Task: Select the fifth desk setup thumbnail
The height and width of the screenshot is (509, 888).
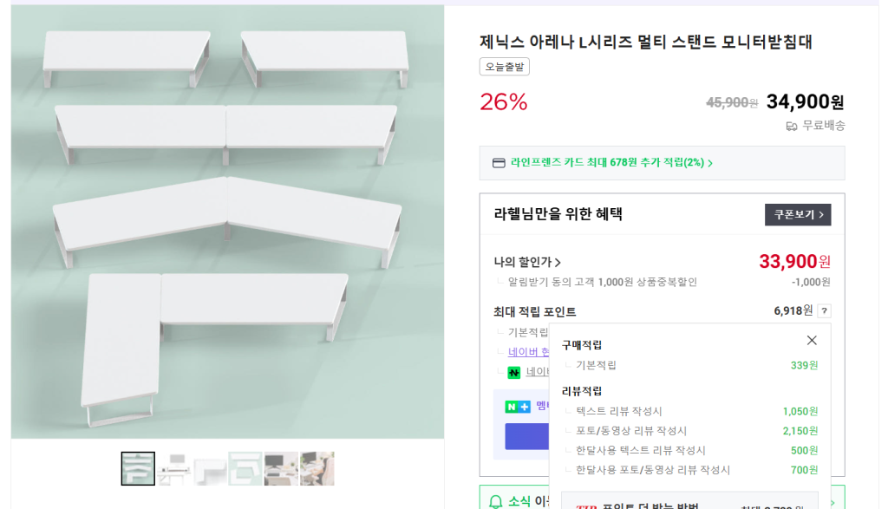Action: (281, 468)
